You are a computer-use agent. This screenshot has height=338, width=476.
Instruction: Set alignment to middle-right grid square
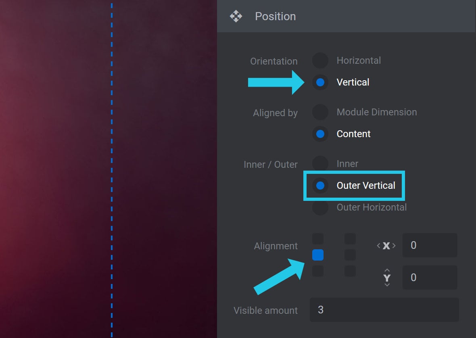(x=350, y=255)
